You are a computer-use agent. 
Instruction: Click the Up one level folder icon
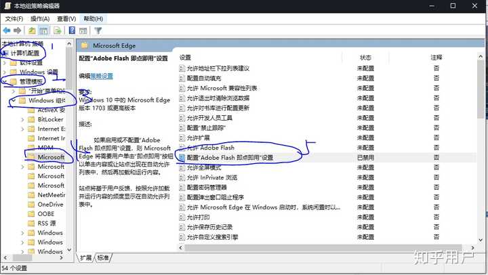click(32, 30)
